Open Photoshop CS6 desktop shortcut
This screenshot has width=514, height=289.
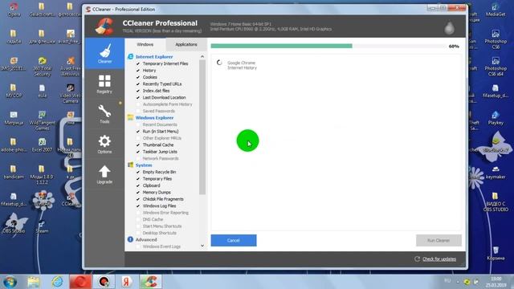pyautogui.click(x=496, y=39)
